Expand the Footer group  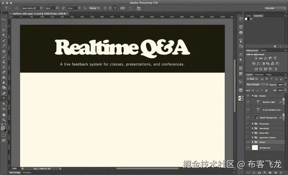pyautogui.click(x=253, y=142)
